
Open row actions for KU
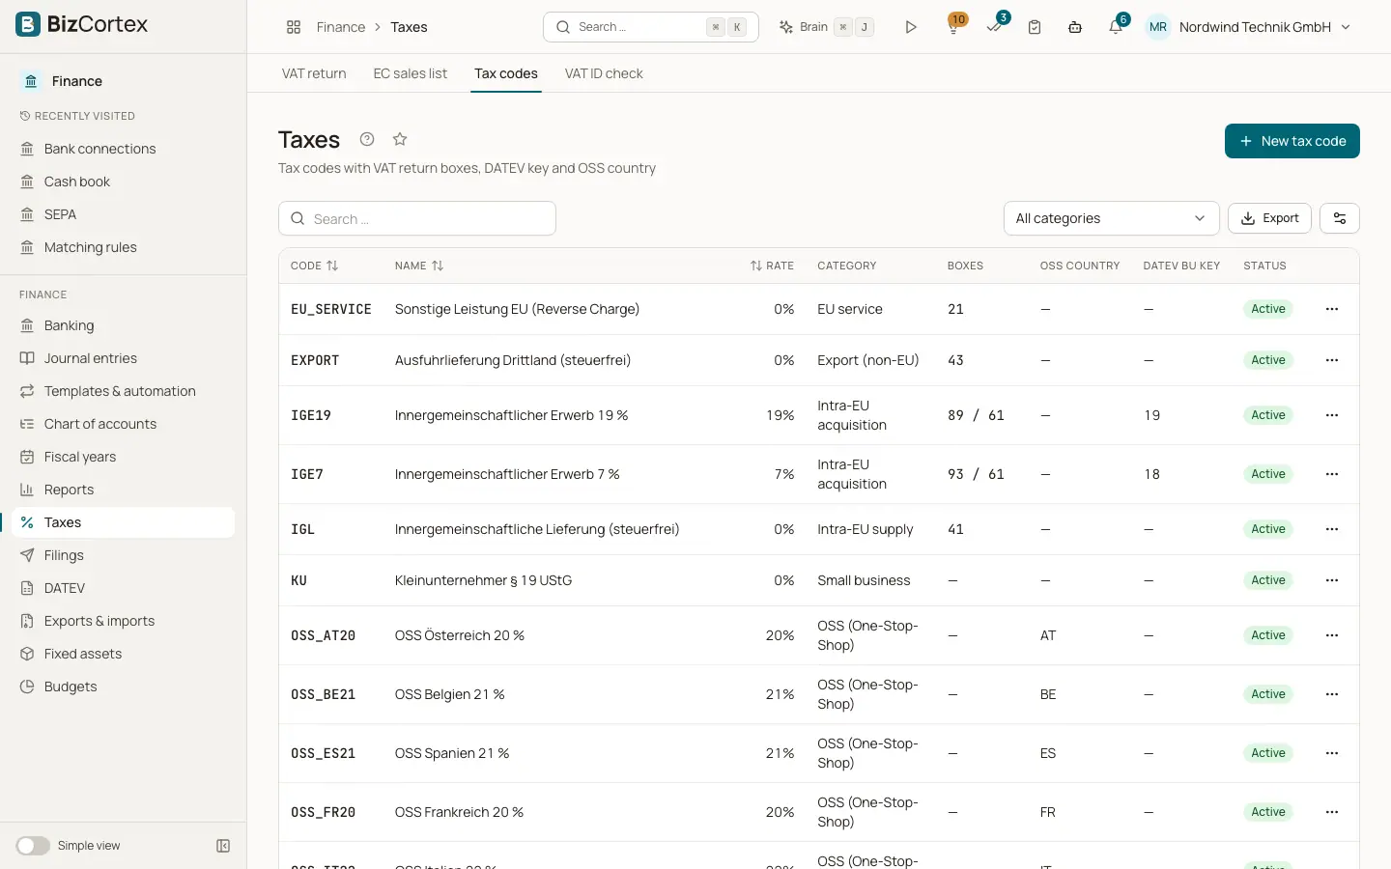pos(1332,580)
